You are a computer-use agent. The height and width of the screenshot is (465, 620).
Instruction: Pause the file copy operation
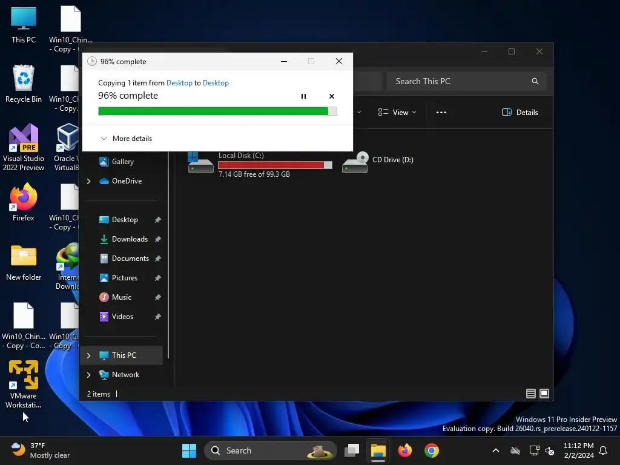303,96
